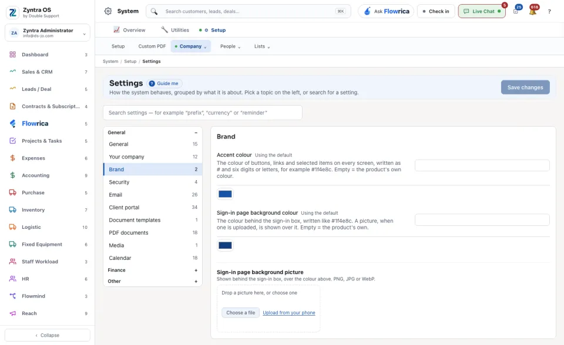Collapse the General settings group
The width and height of the screenshot is (564, 345).
(196, 133)
